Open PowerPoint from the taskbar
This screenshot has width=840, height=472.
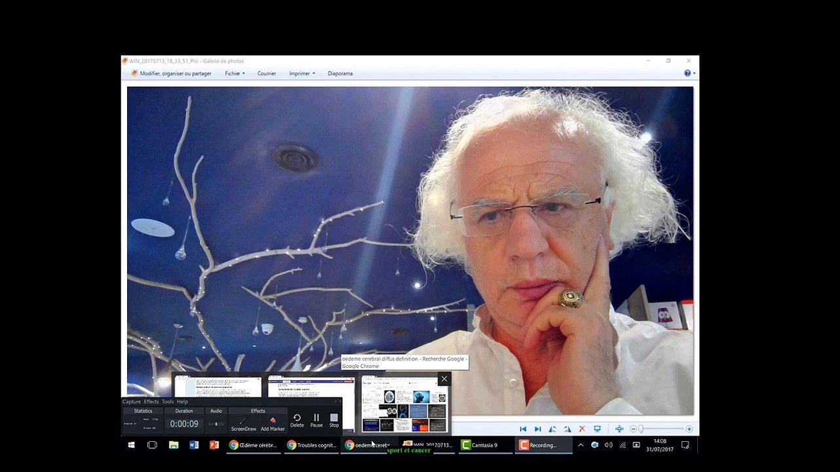[214, 445]
